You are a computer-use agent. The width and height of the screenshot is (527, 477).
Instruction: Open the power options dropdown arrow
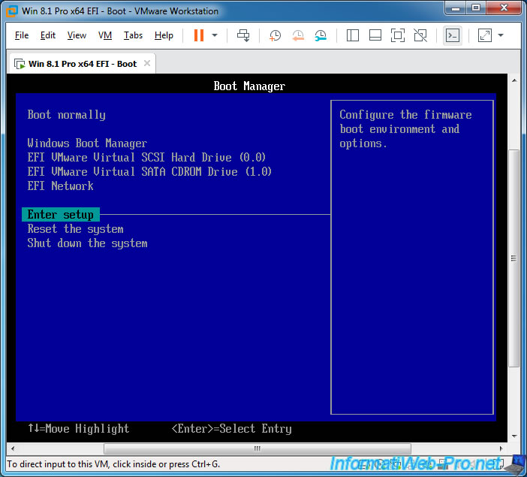(x=215, y=35)
